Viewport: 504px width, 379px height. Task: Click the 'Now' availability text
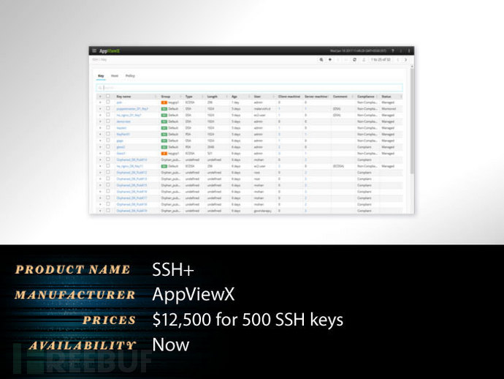pos(171,345)
